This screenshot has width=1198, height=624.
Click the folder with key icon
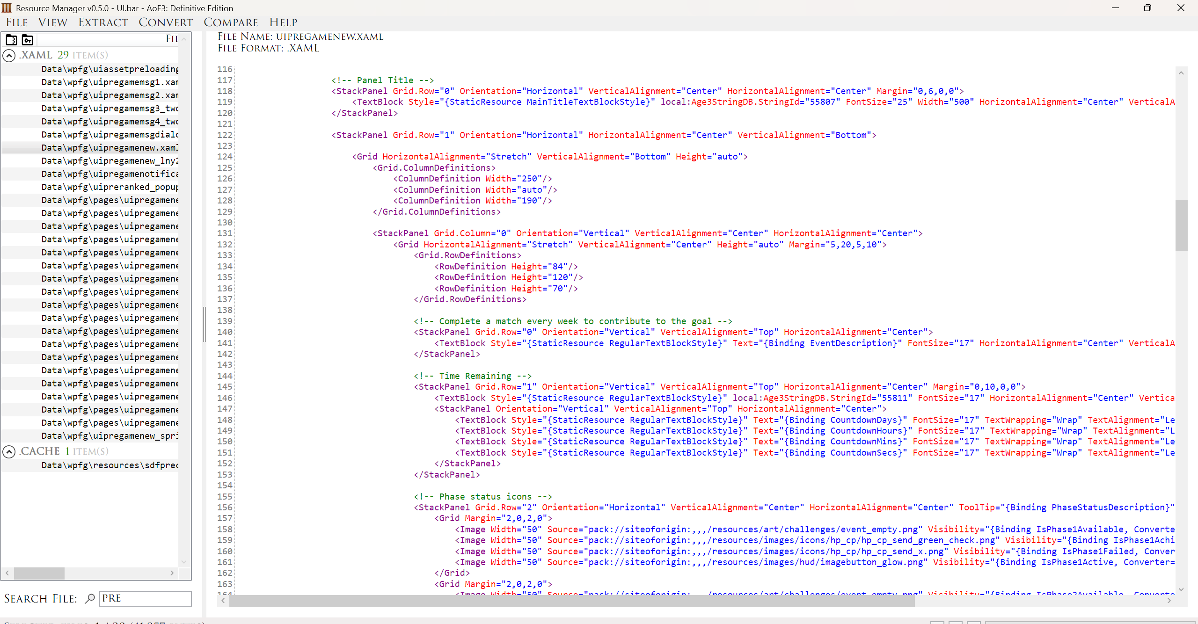pyautogui.click(x=28, y=40)
